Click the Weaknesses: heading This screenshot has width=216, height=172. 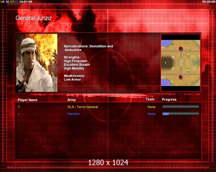point(74,76)
